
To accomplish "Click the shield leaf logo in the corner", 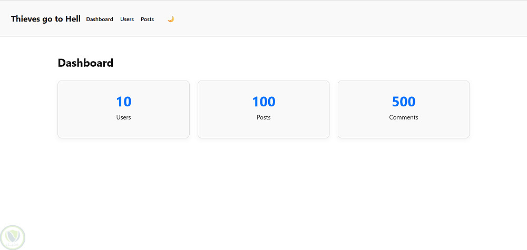I will coord(13,237).
